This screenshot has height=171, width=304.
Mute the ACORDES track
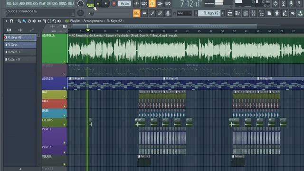65,87
